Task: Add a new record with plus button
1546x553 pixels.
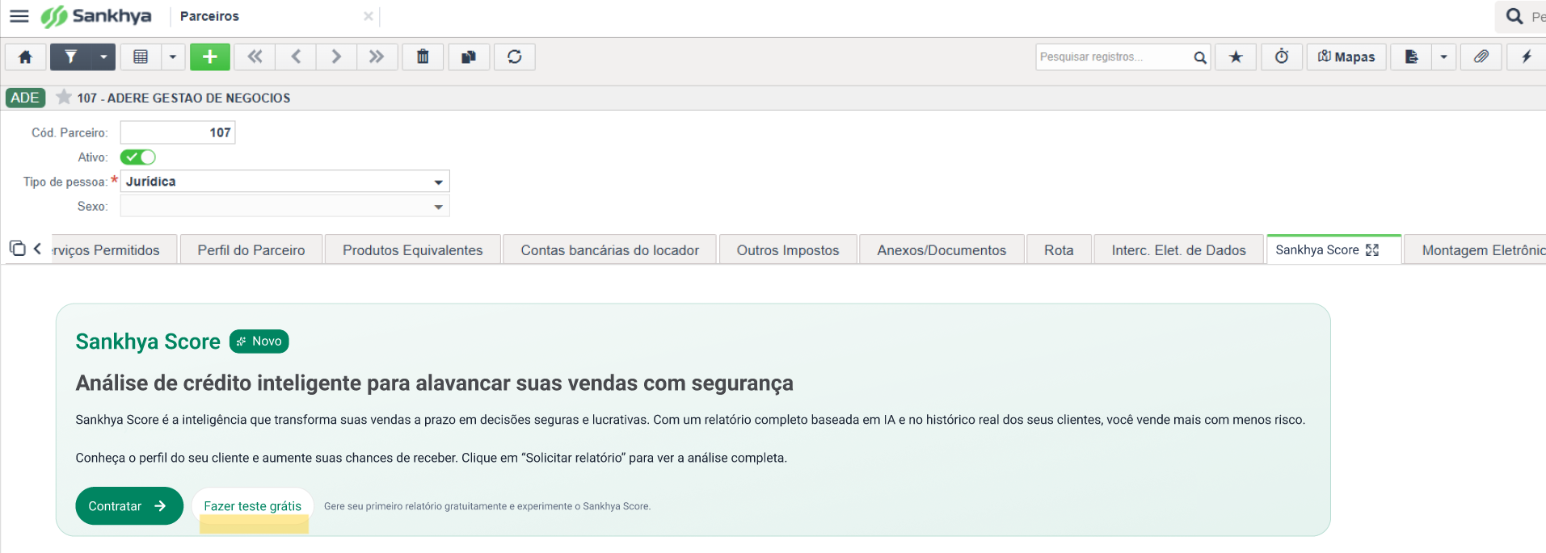Action: [210, 57]
